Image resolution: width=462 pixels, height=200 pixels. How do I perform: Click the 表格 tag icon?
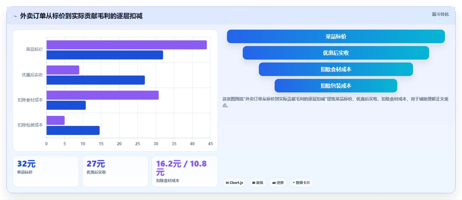point(254,183)
